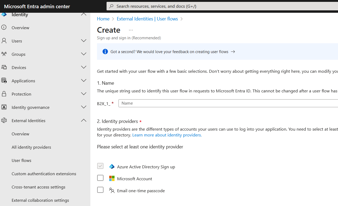Screen dimensions: 338x206
Task: Collapse the Identity section
Action: [83, 14]
